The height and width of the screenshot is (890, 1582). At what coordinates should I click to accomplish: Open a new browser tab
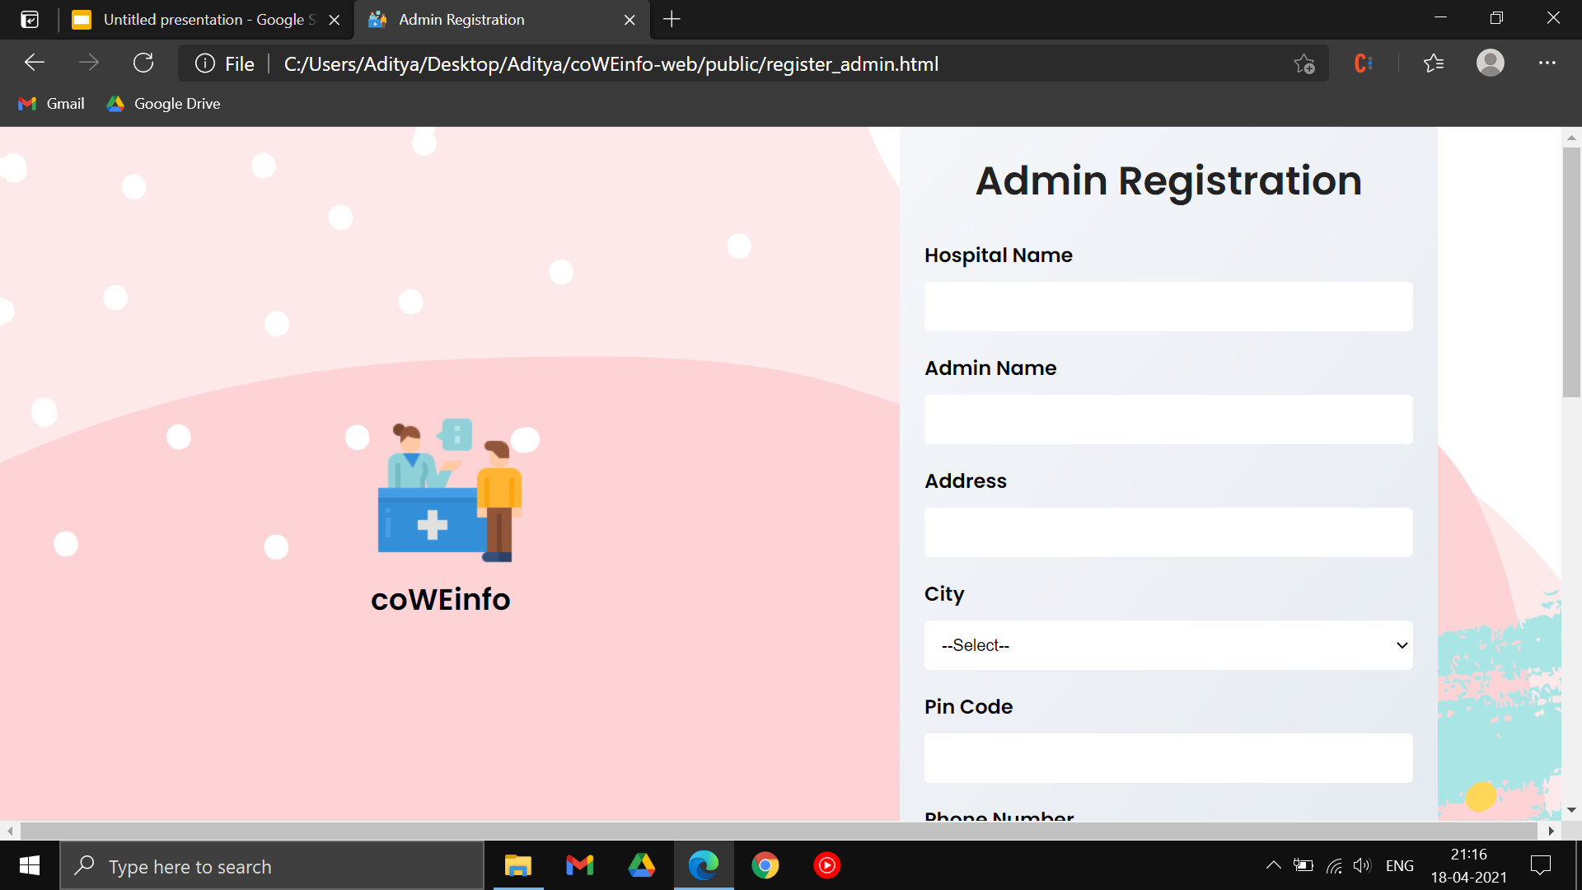point(672,19)
